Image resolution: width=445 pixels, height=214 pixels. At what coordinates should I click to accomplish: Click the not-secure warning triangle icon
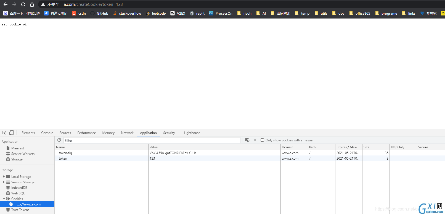pyautogui.click(x=43, y=4)
